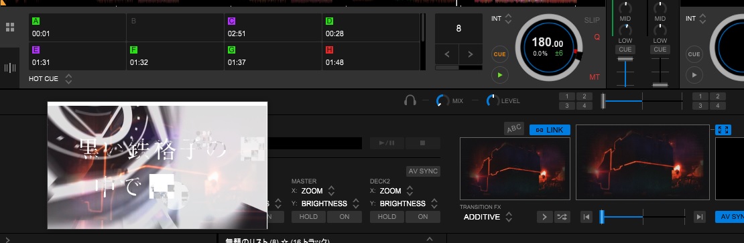Trigger hot cue E at 01:31
Image resolution: width=744 pixels, height=243 pixels.
(x=77, y=56)
